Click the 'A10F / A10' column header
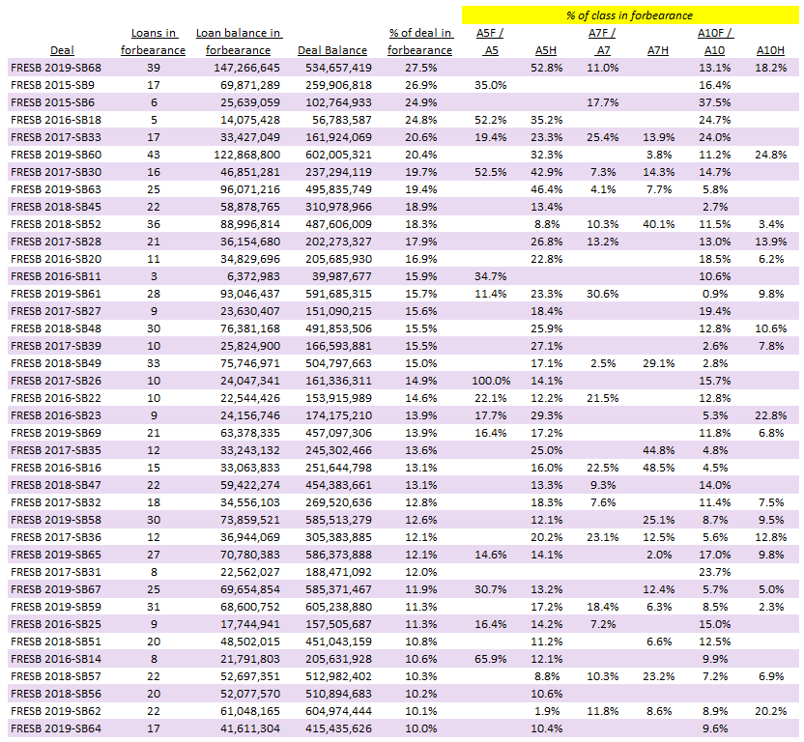Image resolution: width=804 pixels, height=742 pixels. click(714, 42)
